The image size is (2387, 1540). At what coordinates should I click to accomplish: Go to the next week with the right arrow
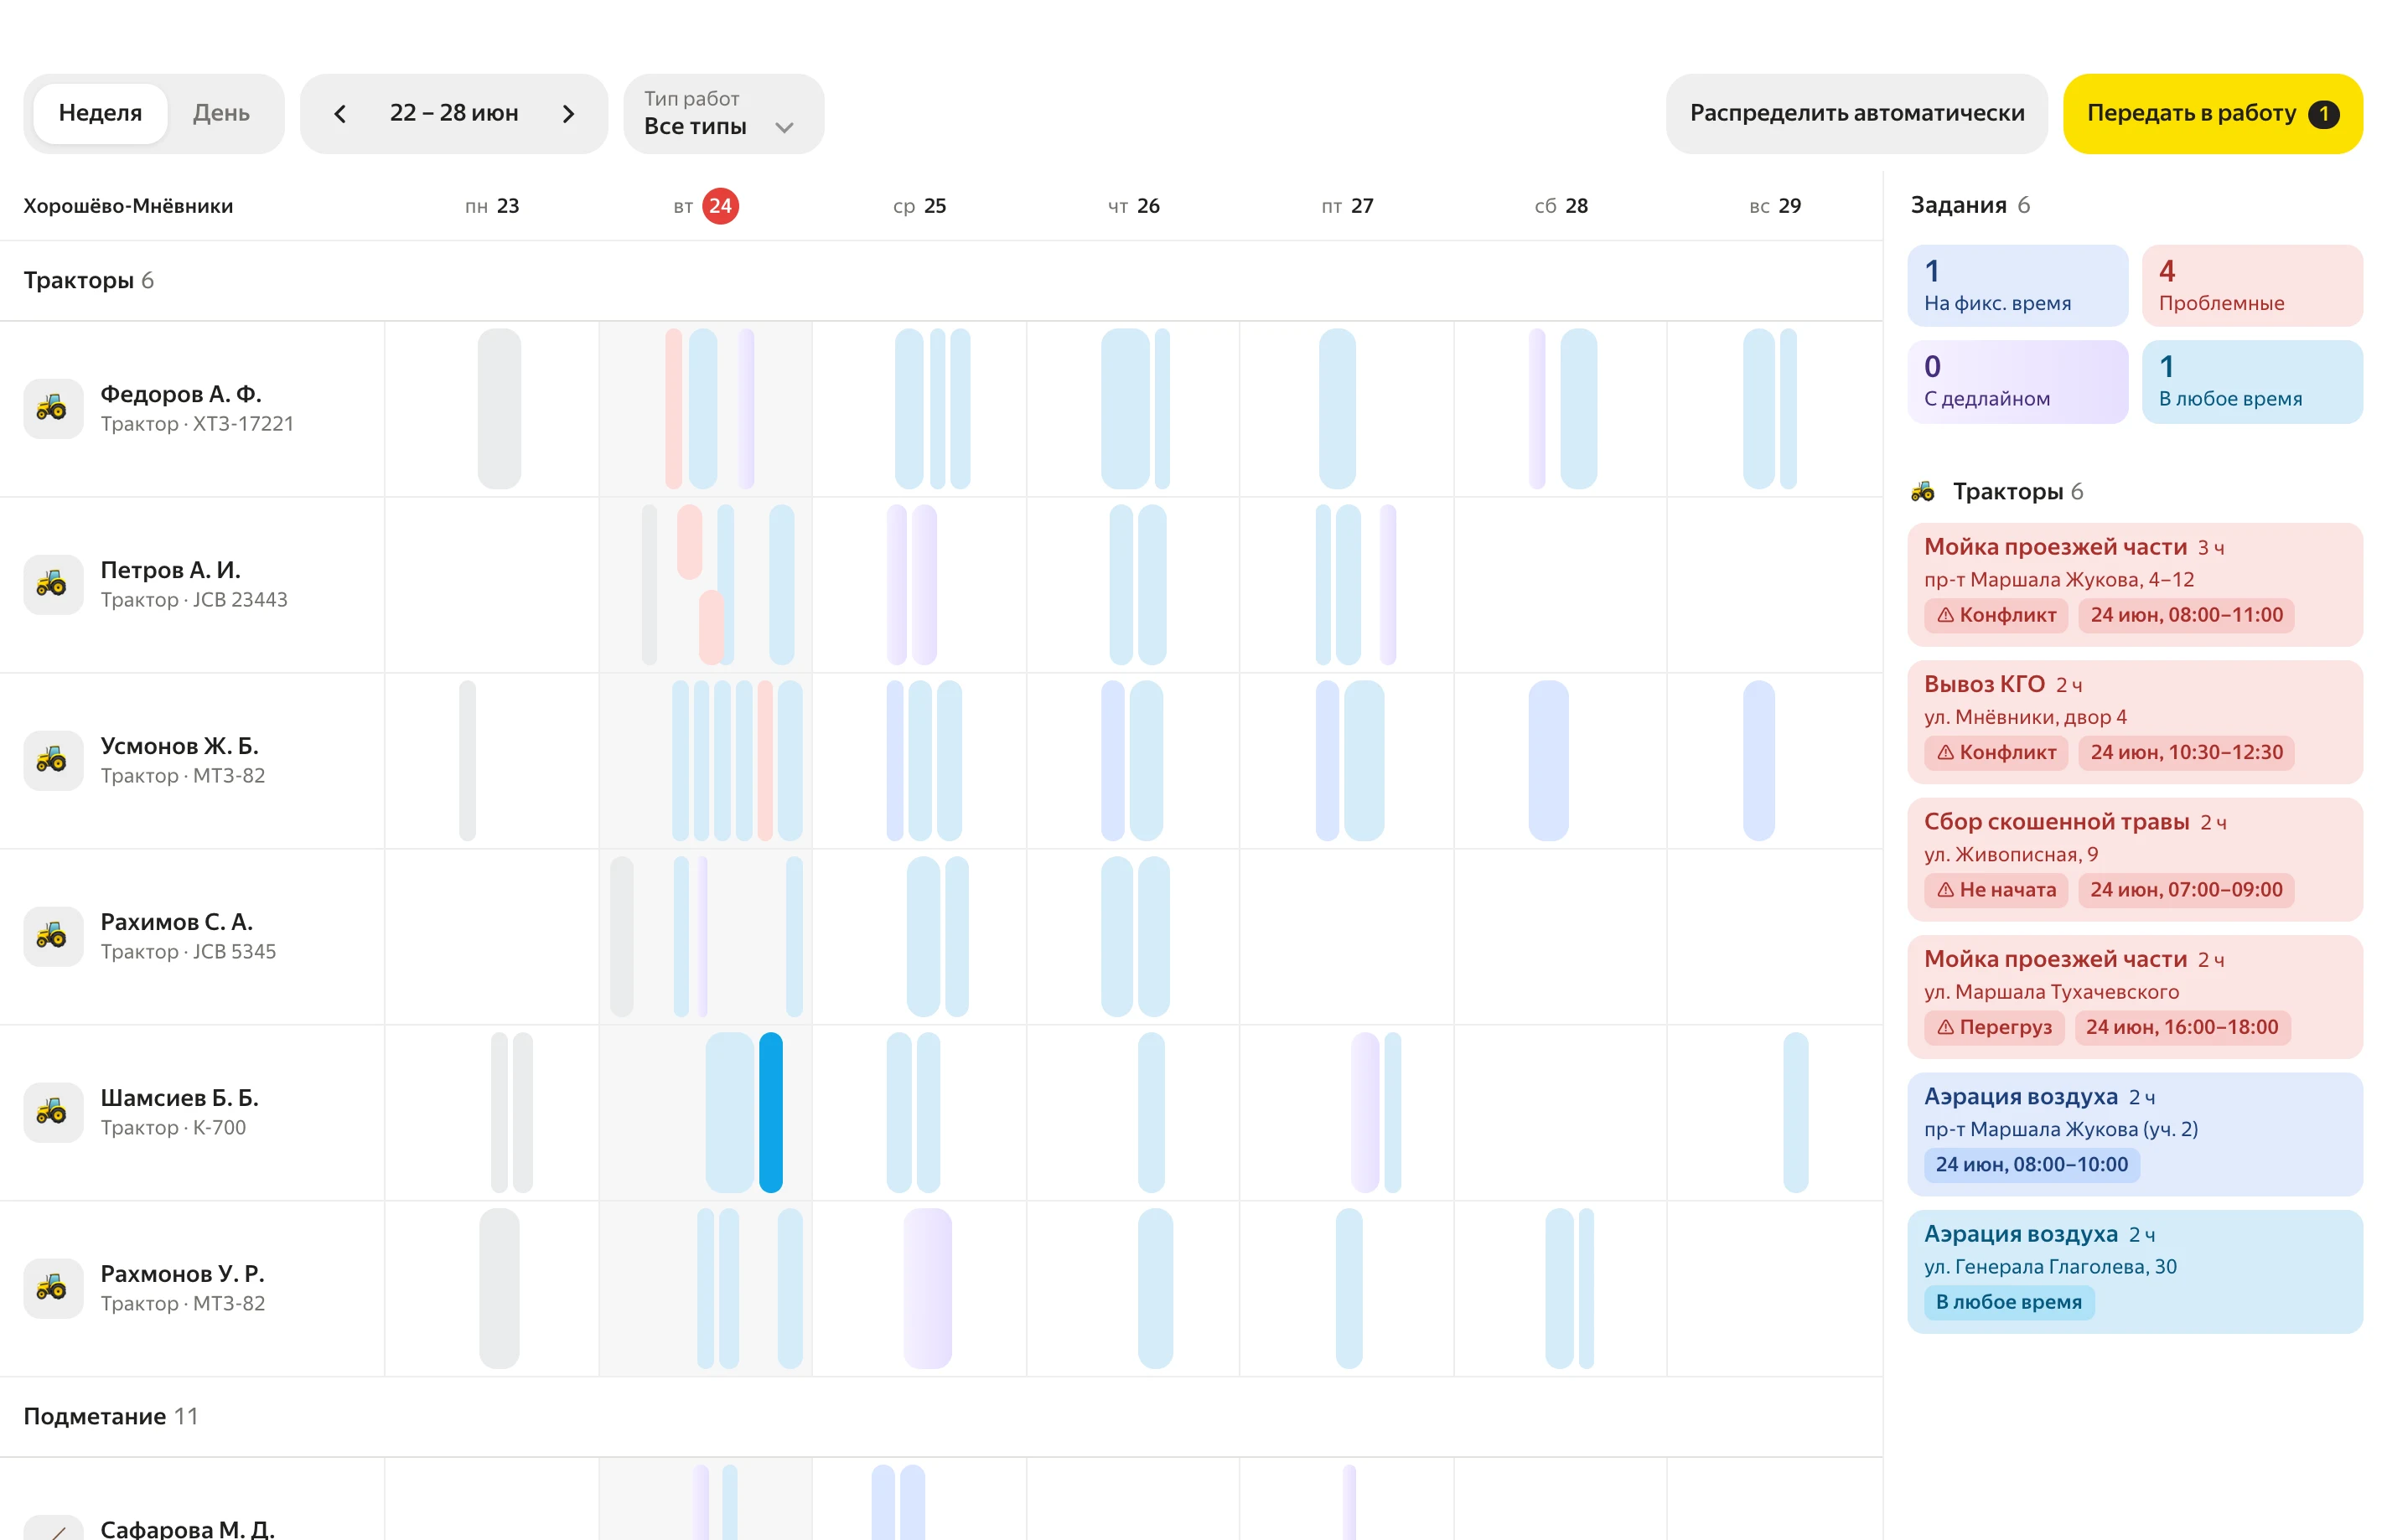pyautogui.click(x=568, y=114)
